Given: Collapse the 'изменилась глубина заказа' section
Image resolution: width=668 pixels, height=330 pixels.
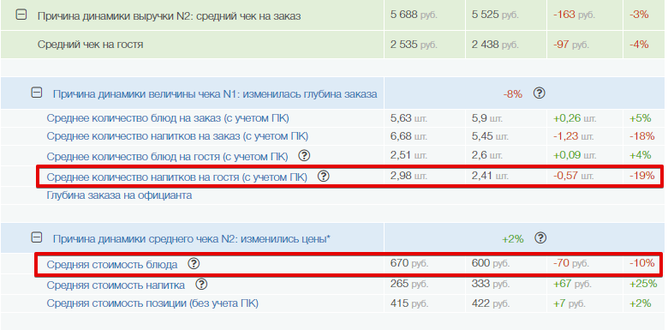Looking at the screenshot, I should (x=37, y=92).
